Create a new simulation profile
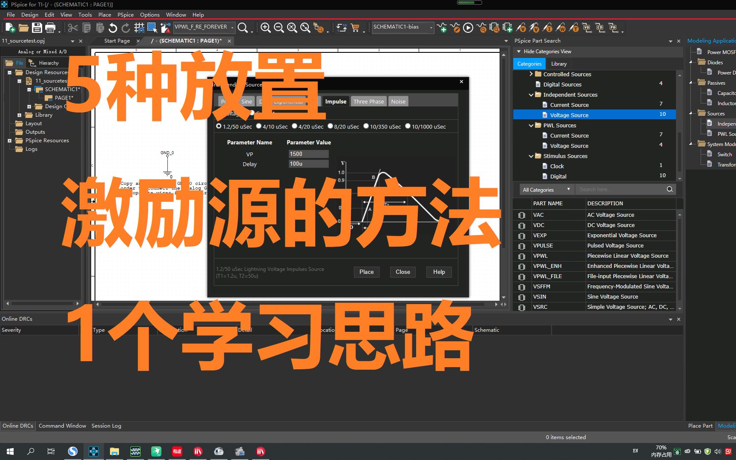The image size is (736, 460). (x=444, y=28)
